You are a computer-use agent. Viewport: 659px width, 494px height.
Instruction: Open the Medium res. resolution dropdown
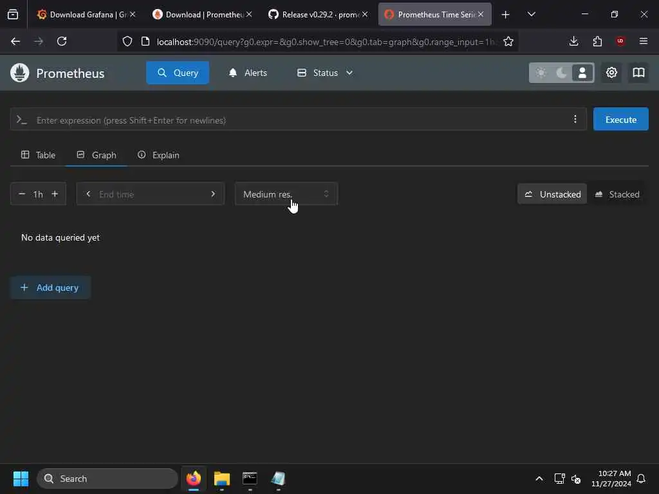pos(286,194)
